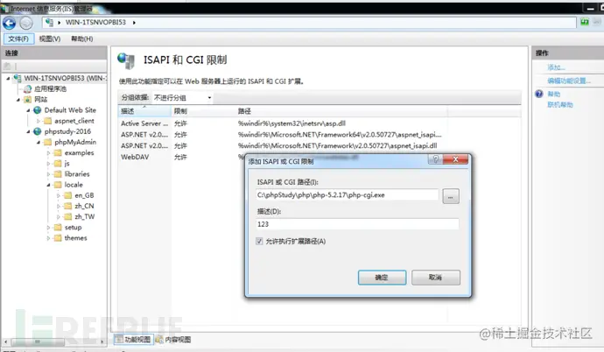Collapse the Sites tree node
The width and height of the screenshot is (604, 352).
click(18, 100)
